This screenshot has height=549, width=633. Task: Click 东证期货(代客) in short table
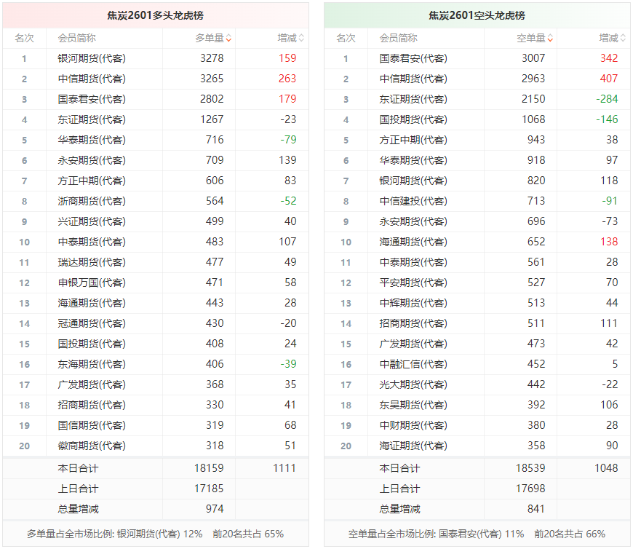(413, 99)
